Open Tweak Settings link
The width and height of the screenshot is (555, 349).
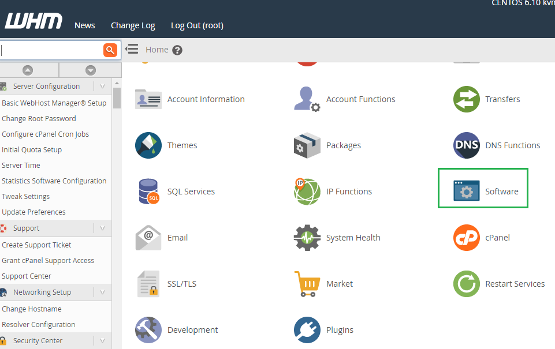pos(26,197)
